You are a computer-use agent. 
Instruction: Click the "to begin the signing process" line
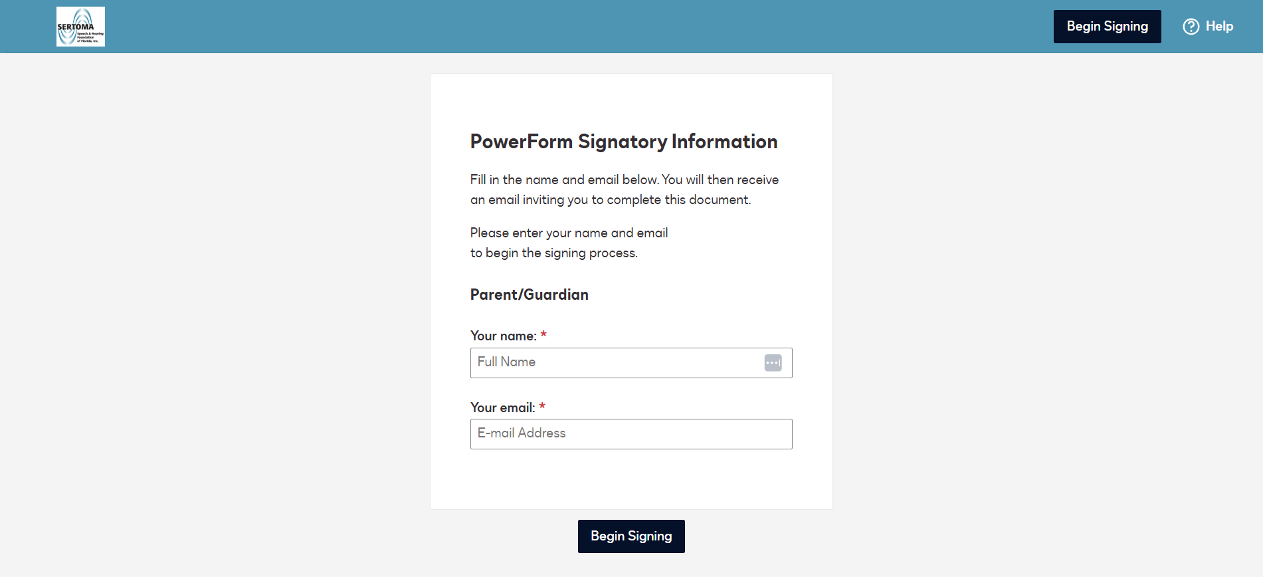(553, 253)
